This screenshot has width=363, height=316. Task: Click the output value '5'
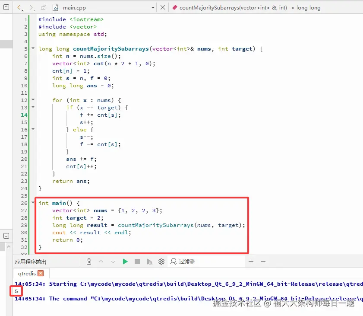16,291
